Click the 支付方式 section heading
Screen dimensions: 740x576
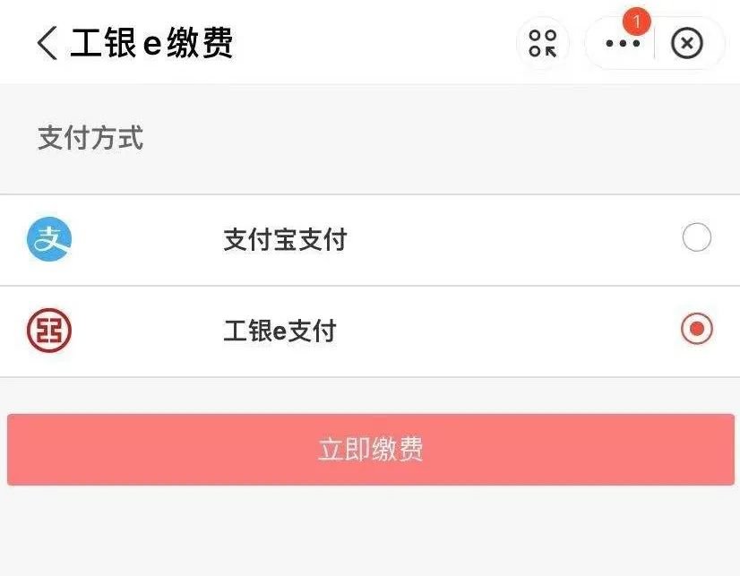(x=90, y=139)
